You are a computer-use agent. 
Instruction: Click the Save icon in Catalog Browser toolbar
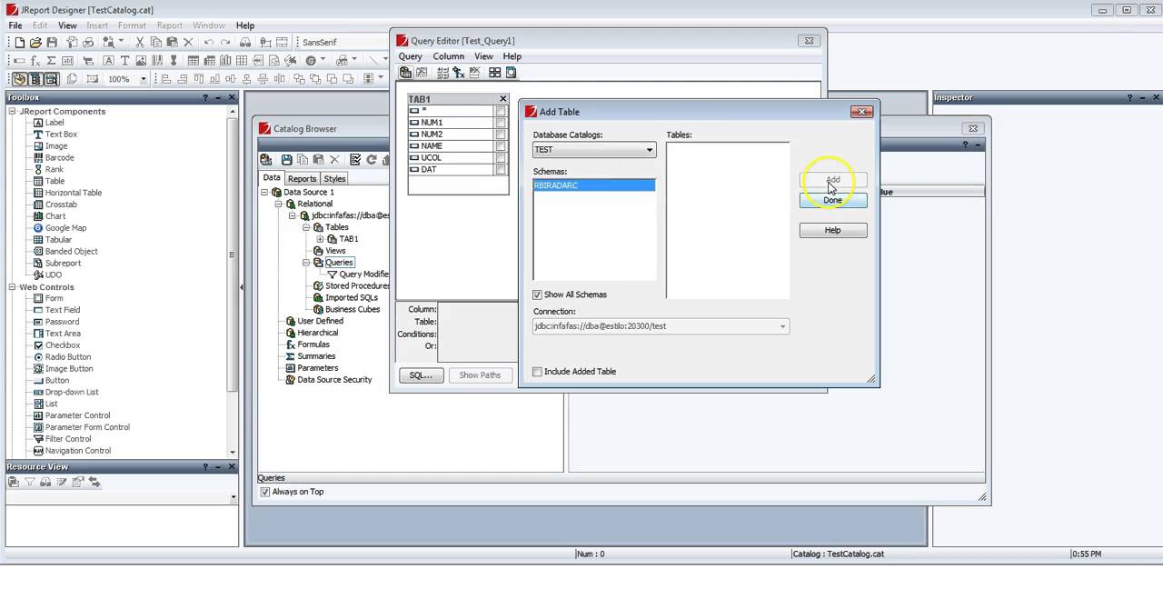[x=286, y=160]
